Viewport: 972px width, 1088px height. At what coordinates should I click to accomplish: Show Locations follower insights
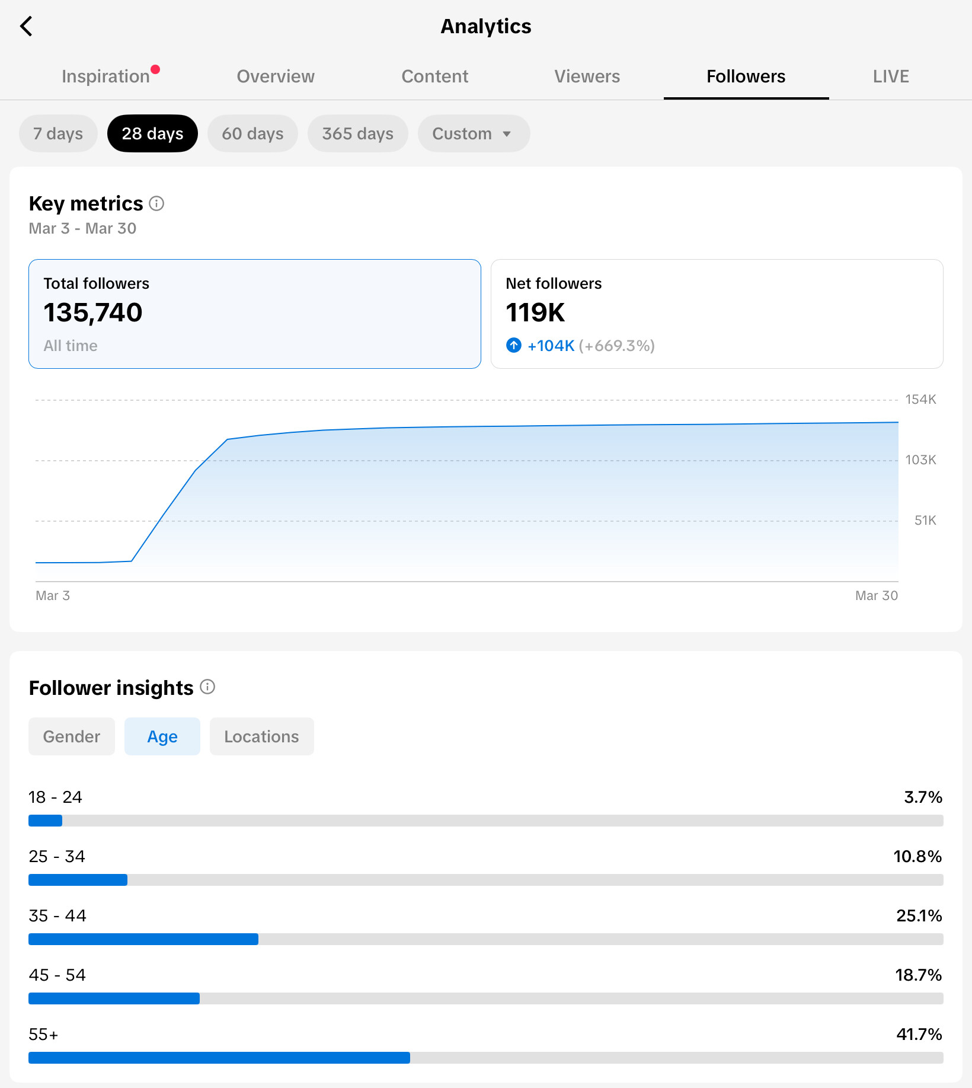[x=261, y=736]
